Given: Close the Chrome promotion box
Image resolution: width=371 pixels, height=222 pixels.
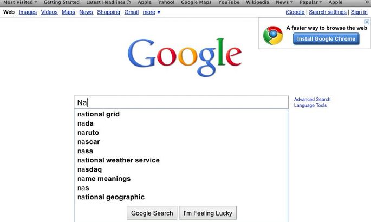Looking at the screenshot, I should point(367,22).
